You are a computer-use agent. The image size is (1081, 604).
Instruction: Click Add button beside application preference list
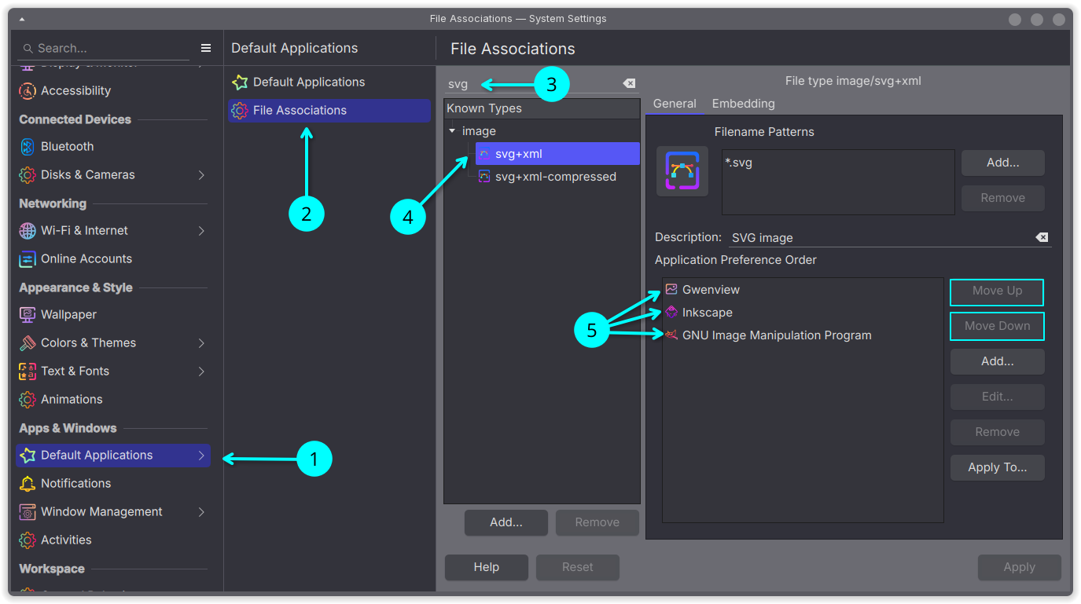pyautogui.click(x=998, y=362)
